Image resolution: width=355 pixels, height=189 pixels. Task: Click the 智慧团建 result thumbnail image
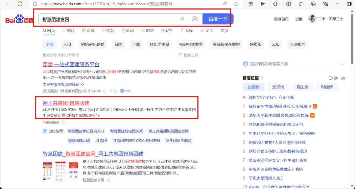(60, 171)
